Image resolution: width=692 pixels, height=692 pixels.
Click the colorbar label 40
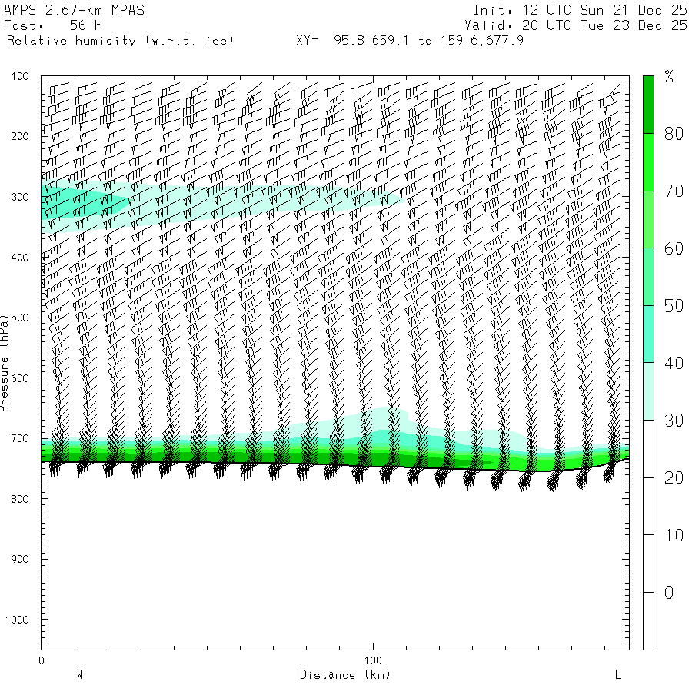pyautogui.click(x=674, y=363)
